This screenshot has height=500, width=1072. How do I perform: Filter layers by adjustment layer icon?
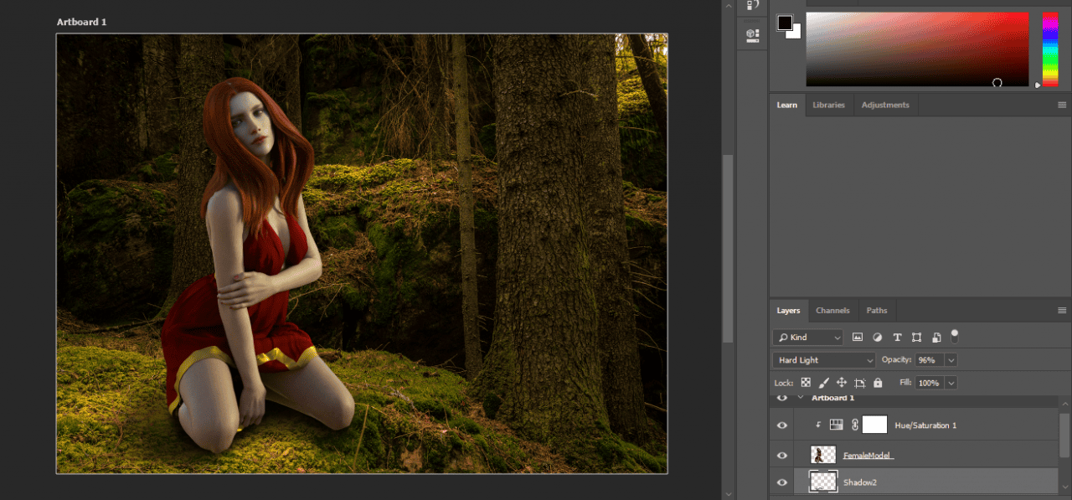tap(877, 338)
